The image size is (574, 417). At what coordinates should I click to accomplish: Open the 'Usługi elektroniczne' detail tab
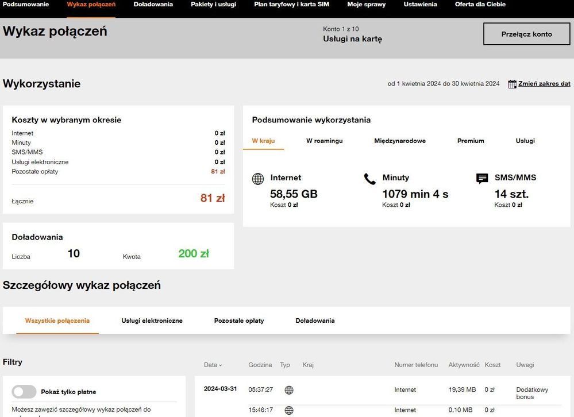[152, 321]
